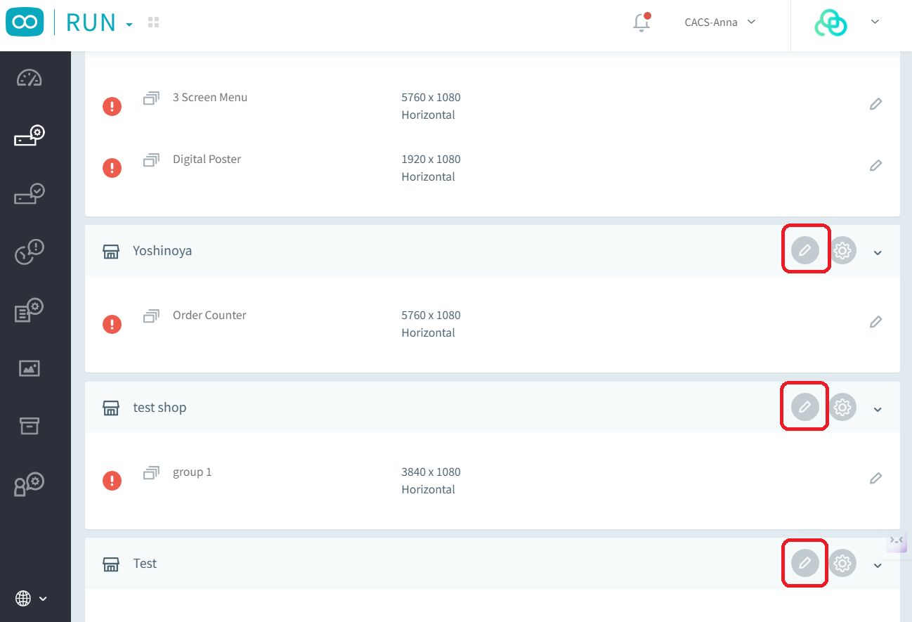Collapse the test shop section

[878, 409]
